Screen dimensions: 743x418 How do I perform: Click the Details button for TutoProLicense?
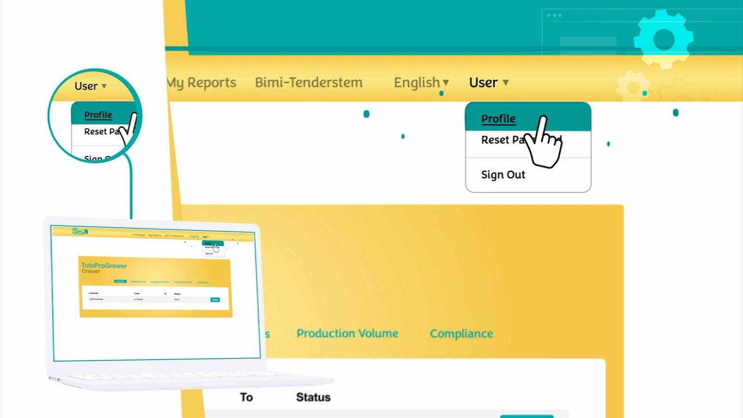(x=215, y=300)
